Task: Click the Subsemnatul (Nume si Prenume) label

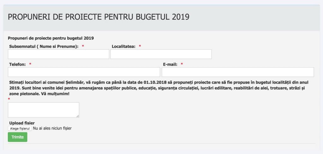Action: coord(44,47)
